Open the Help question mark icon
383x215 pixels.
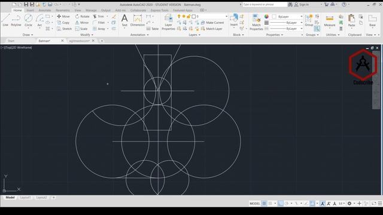[x=344, y=4]
